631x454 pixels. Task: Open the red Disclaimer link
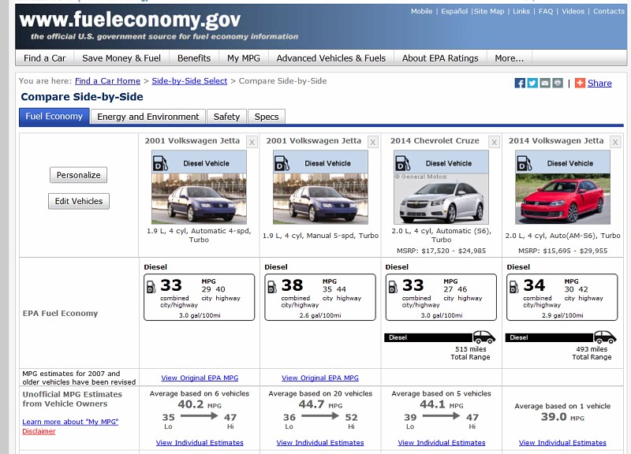tap(39, 431)
